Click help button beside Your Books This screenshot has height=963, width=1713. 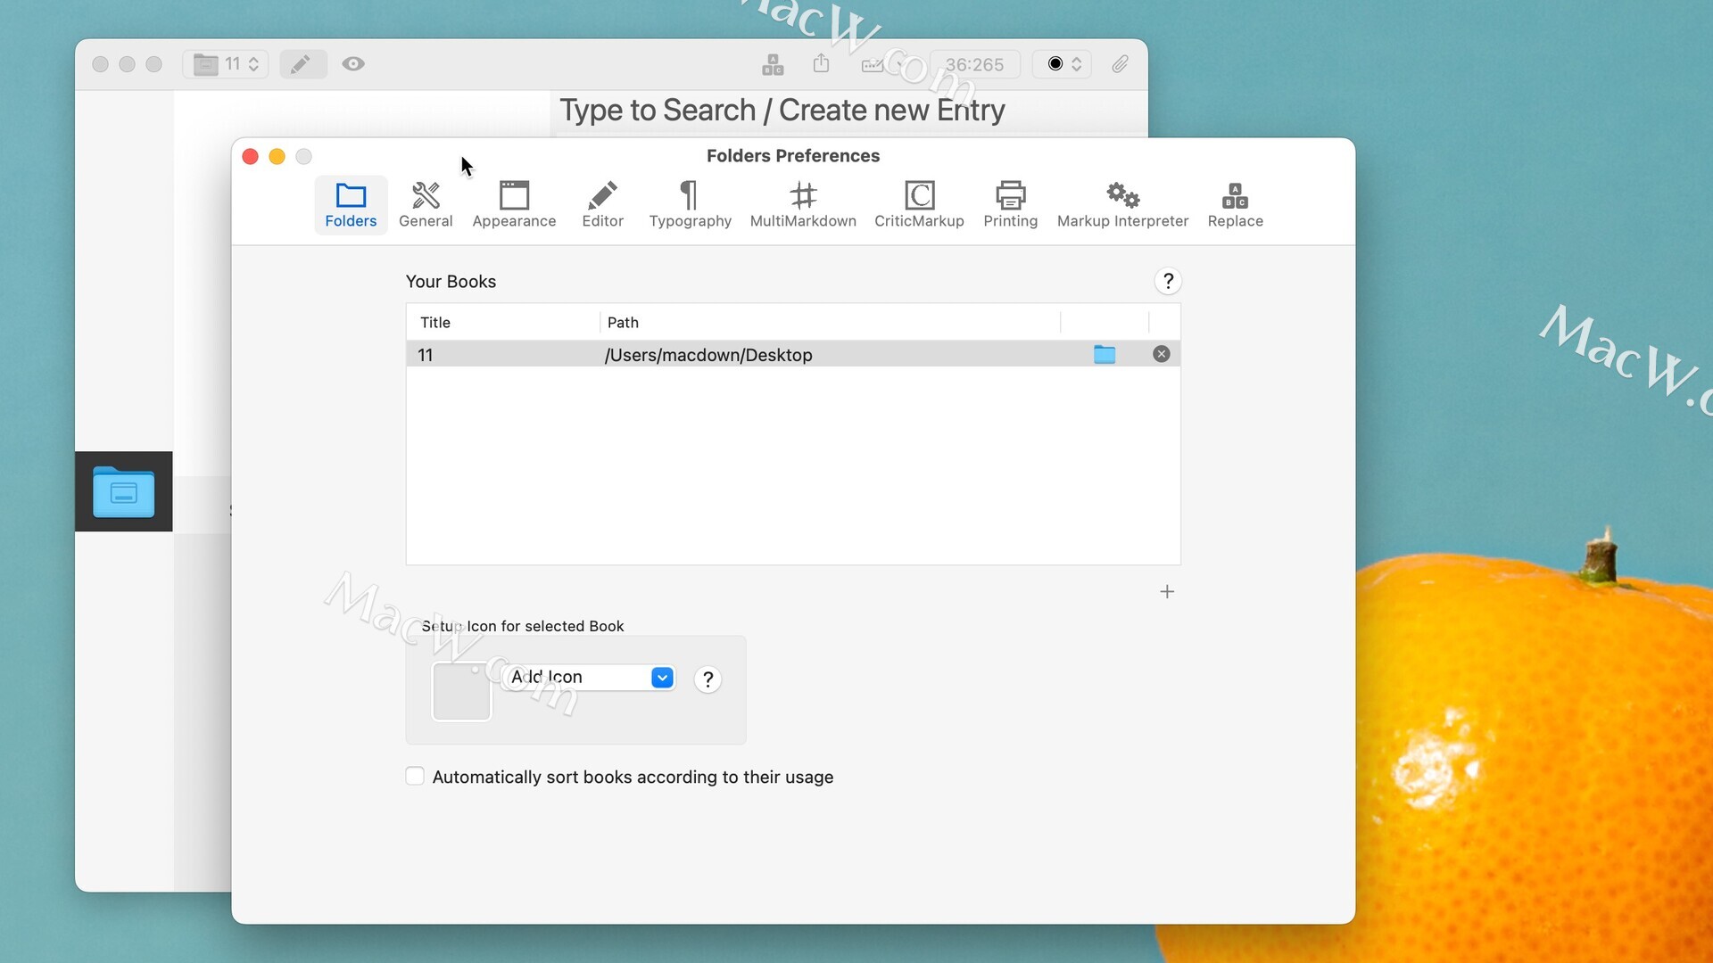coord(1168,282)
